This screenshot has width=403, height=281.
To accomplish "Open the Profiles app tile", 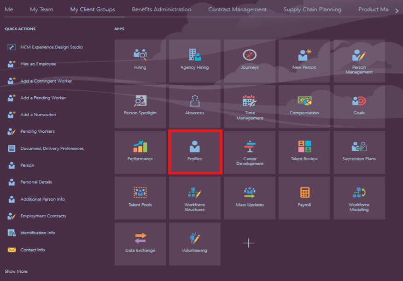I will point(195,152).
